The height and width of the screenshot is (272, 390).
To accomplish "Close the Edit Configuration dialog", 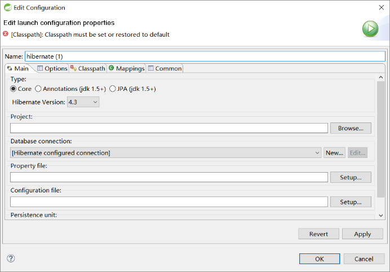I will pyautogui.click(x=382, y=7).
